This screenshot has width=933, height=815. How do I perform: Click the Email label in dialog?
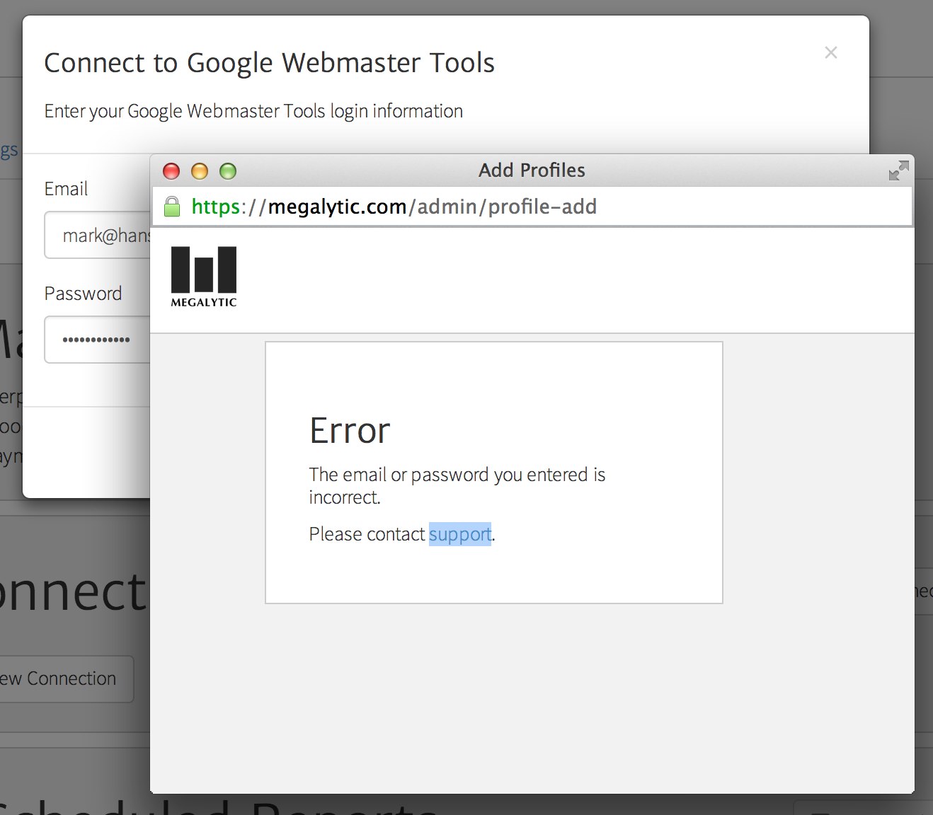click(x=66, y=189)
